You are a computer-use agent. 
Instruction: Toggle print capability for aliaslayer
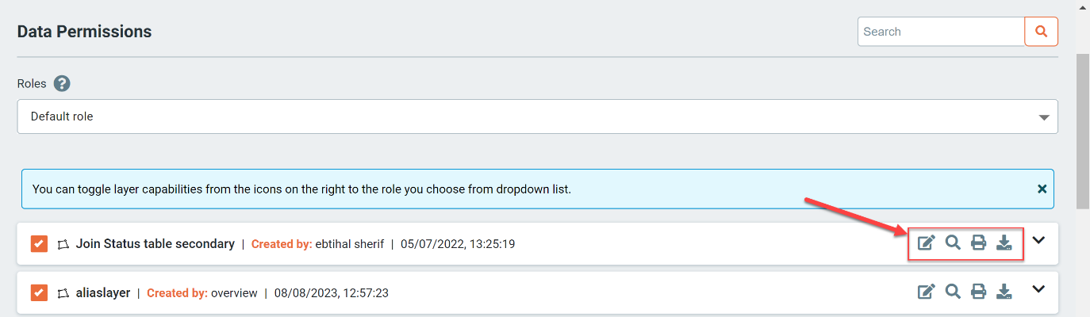click(979, 292)
